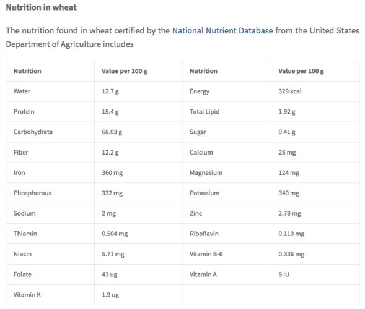The width and height of the screenshot is (365, 309).
Task: Open the National Nutrient Database link
Action: tap(222, 31)
